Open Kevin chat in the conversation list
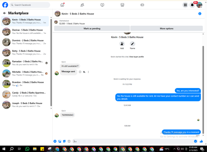The image size is (207, 152). [x=25, y=21]
